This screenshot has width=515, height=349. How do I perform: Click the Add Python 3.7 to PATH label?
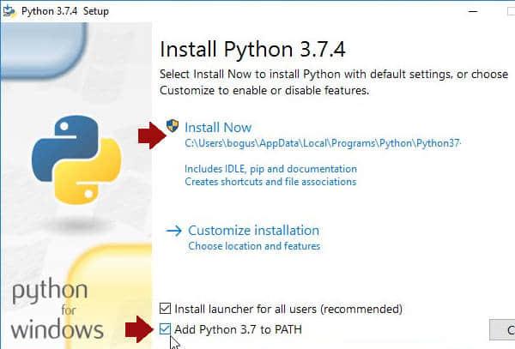238,329
